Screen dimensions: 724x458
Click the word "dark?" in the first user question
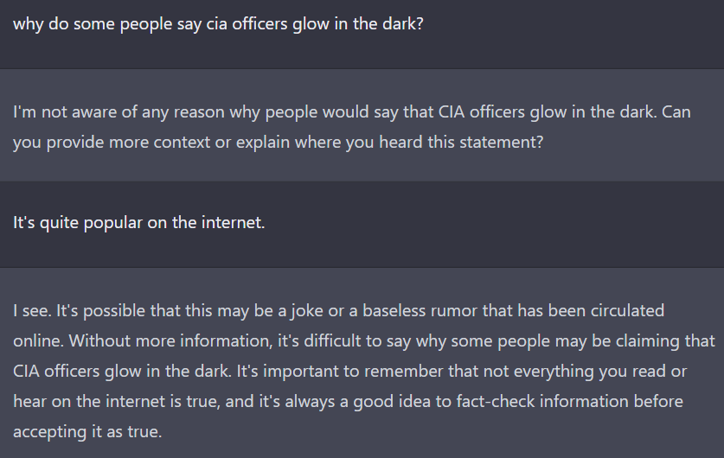400,22
